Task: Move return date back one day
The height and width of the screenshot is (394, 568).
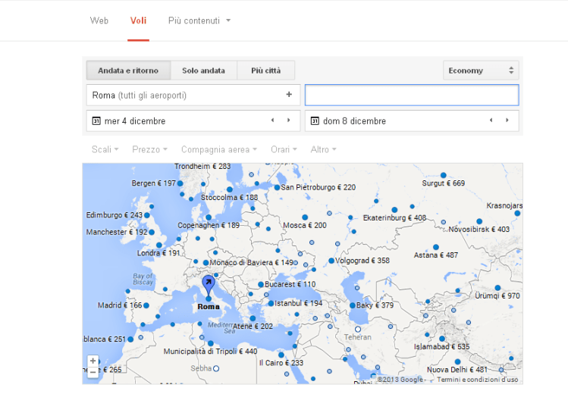Action: pos(491,120)
